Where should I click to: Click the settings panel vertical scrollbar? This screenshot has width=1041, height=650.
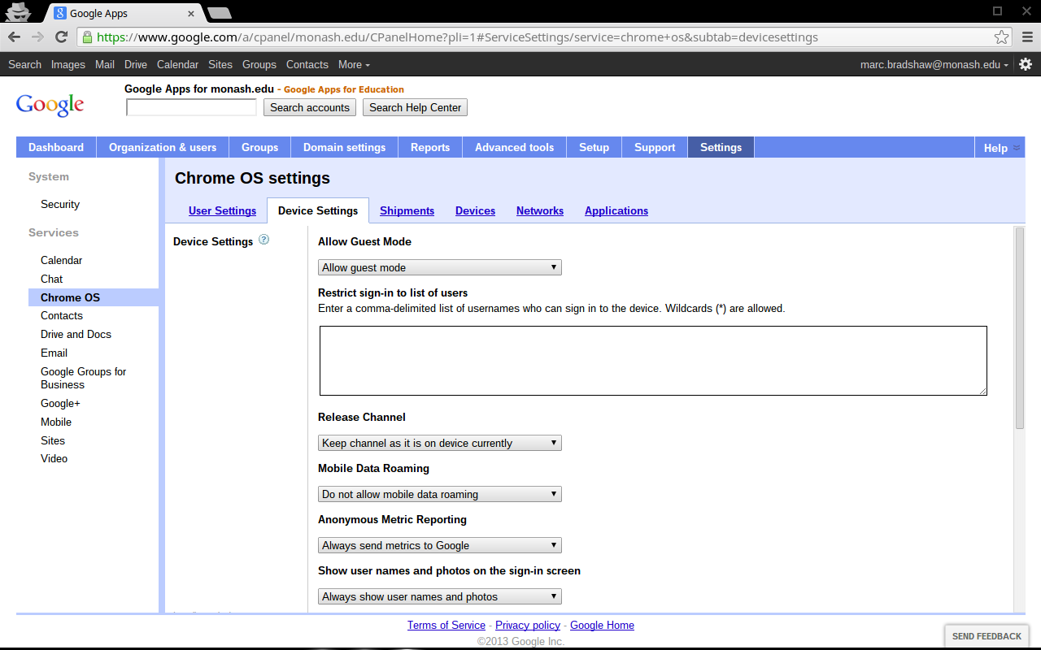[x=1019, y=327]
